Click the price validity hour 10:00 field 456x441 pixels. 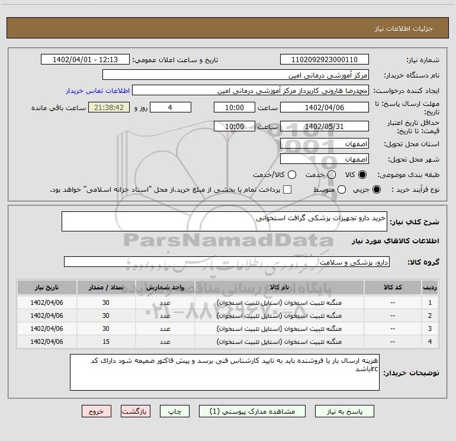235,126
